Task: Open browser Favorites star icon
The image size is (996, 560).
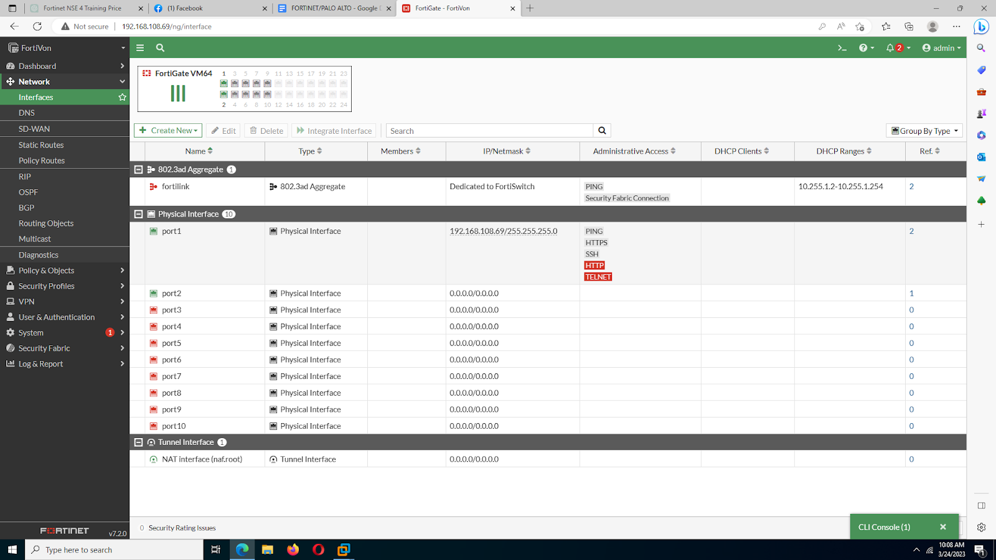Action: click(x=886, y=26)
